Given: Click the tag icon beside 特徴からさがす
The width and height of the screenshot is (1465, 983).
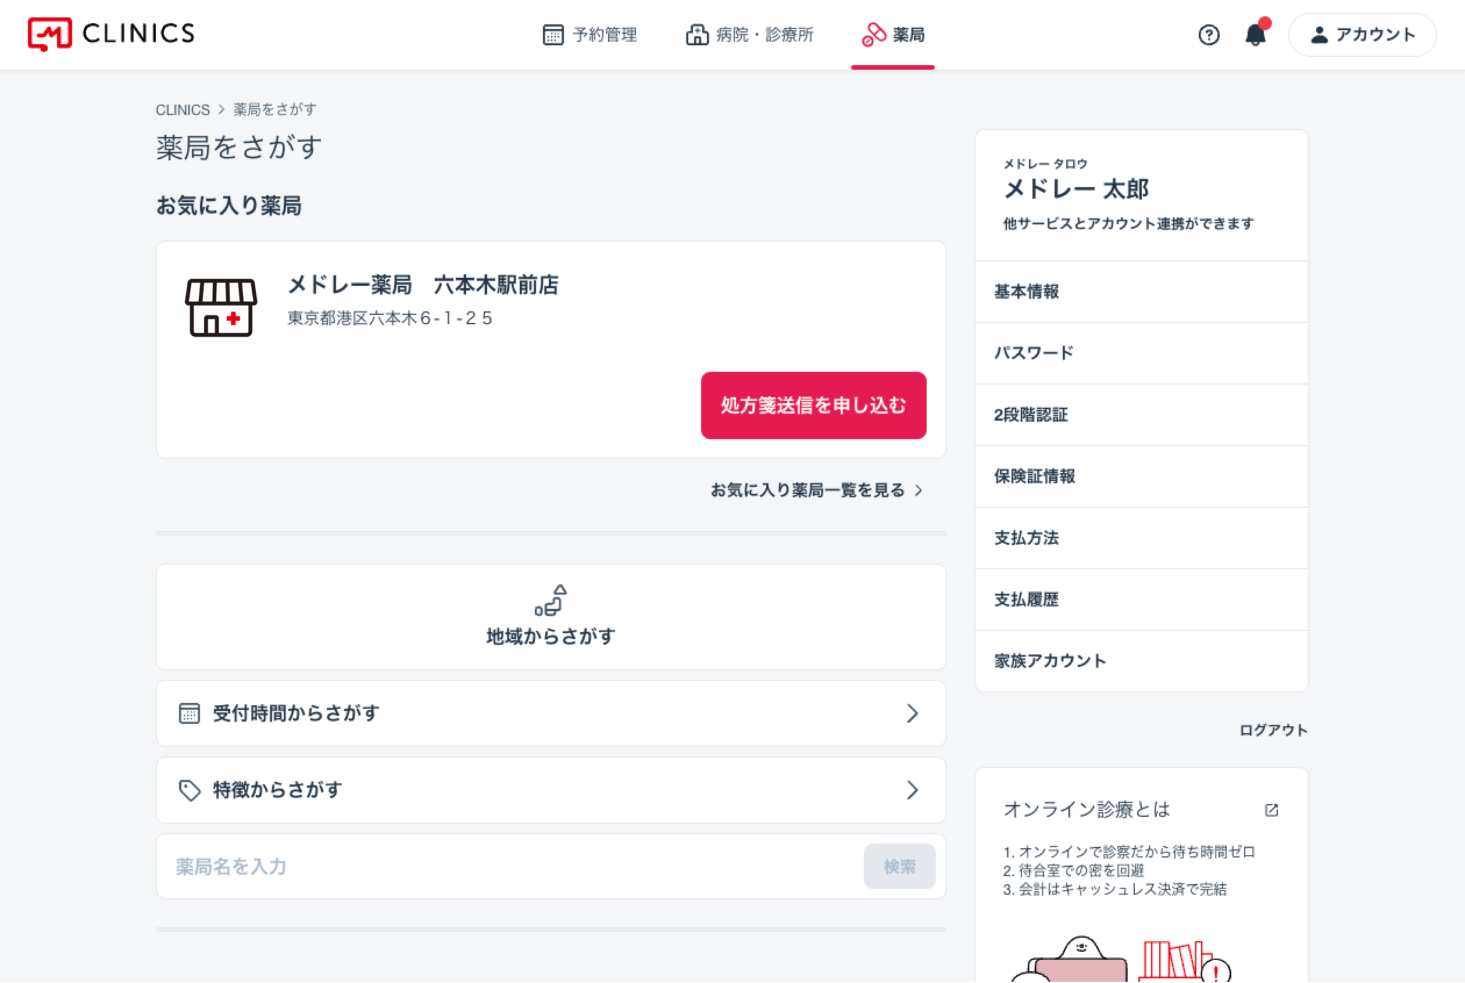Looking at the screenshot, I should tap(190, 790).
